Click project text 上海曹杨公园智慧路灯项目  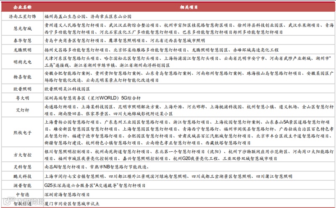72,122
